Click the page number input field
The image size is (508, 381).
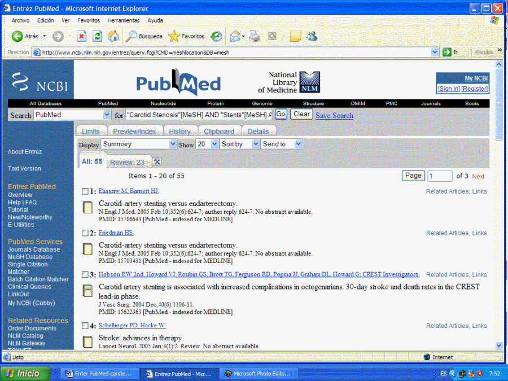440,176
